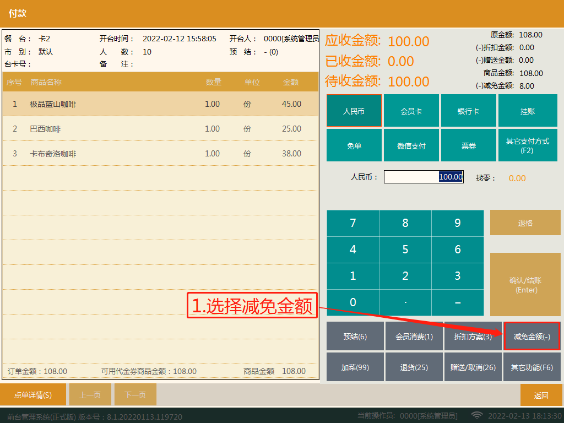Select the 极品蓝山咖啡 order row
Viewport: 564px width, 423px height.
(160, 104)
